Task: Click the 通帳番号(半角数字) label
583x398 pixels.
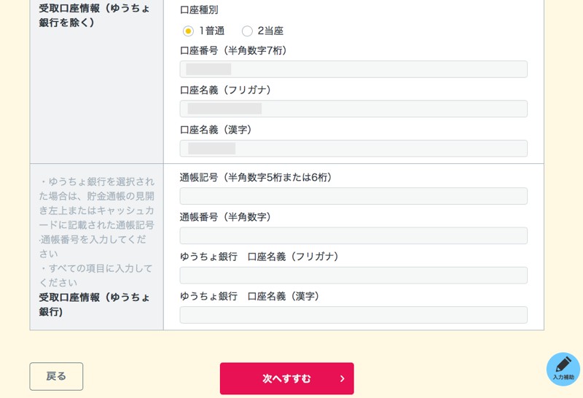Action: point(226,216)
